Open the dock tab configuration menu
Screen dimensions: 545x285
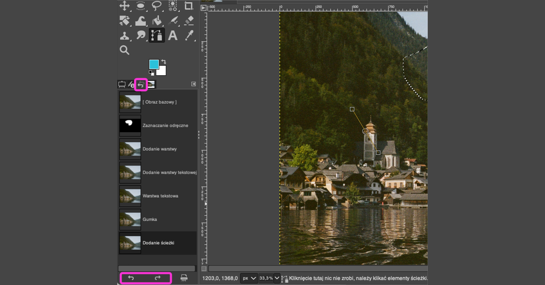coord(194,84)
